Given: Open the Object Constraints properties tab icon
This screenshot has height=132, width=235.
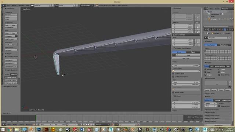Looking at the screenshot, I should [222, 29].
